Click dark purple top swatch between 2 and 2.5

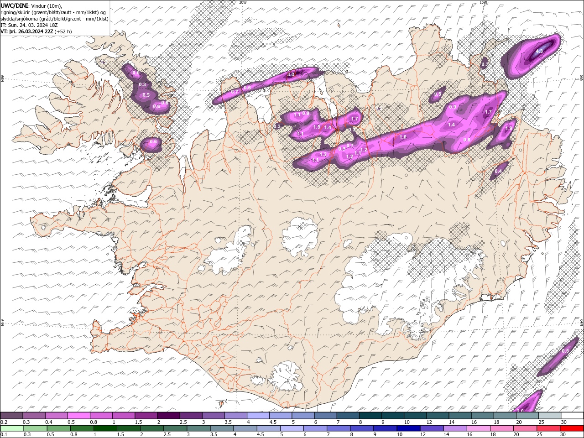[168, 416]
